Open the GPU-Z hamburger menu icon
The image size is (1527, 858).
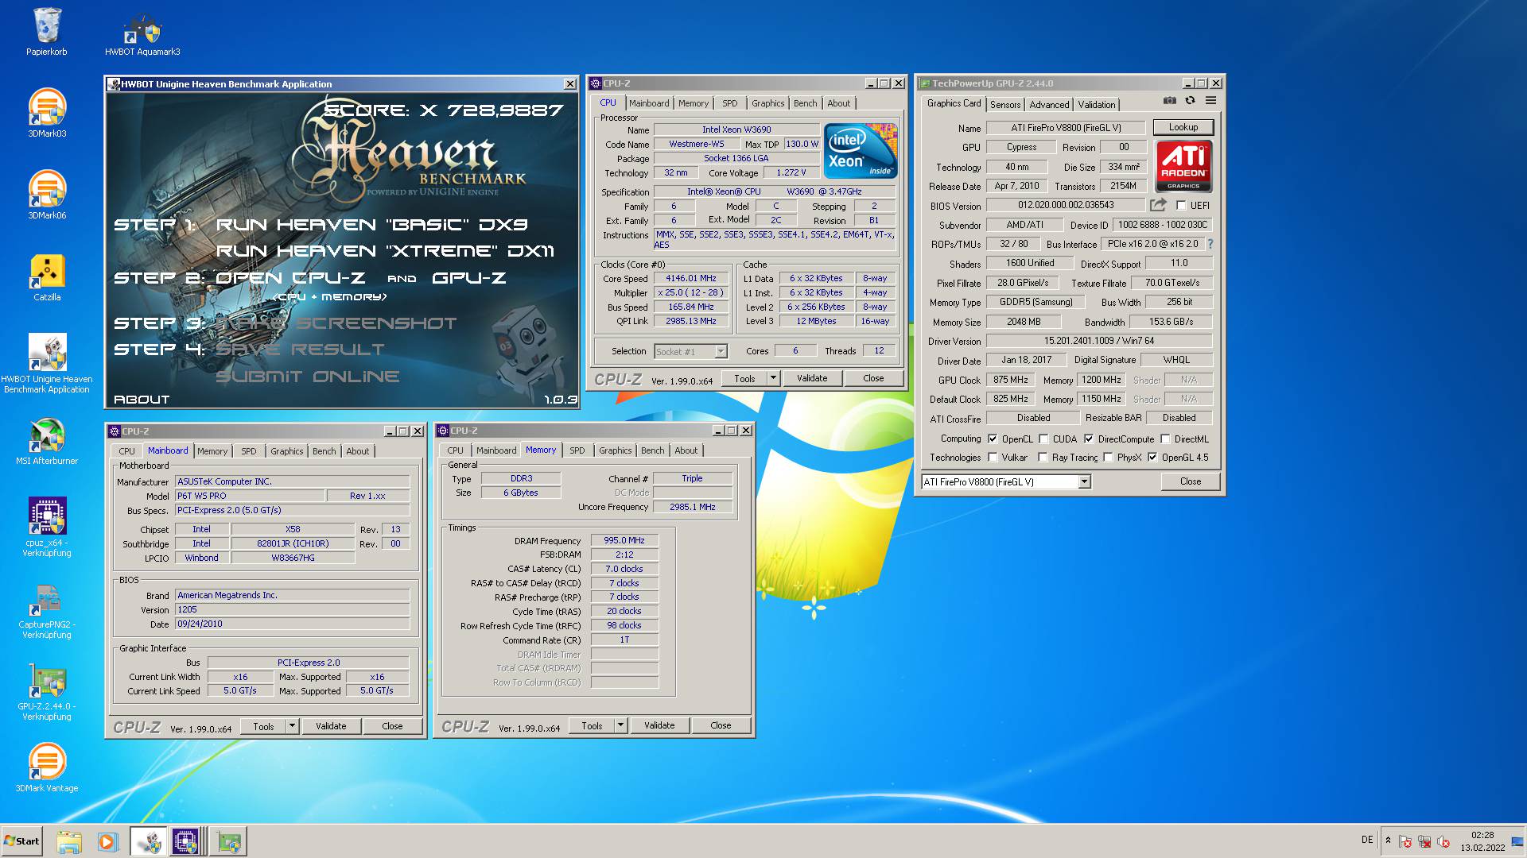1210,101
